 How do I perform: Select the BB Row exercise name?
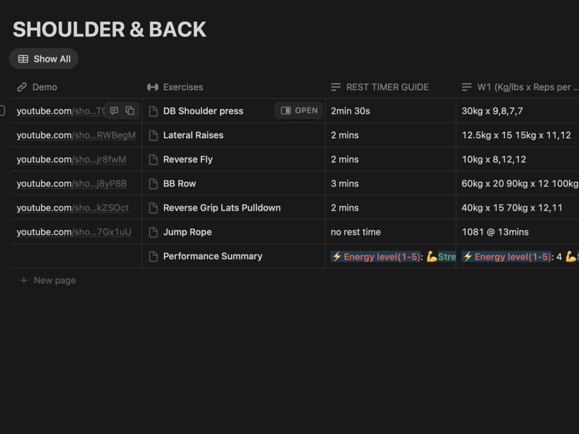pyautogui.click(x=179, y=183)
